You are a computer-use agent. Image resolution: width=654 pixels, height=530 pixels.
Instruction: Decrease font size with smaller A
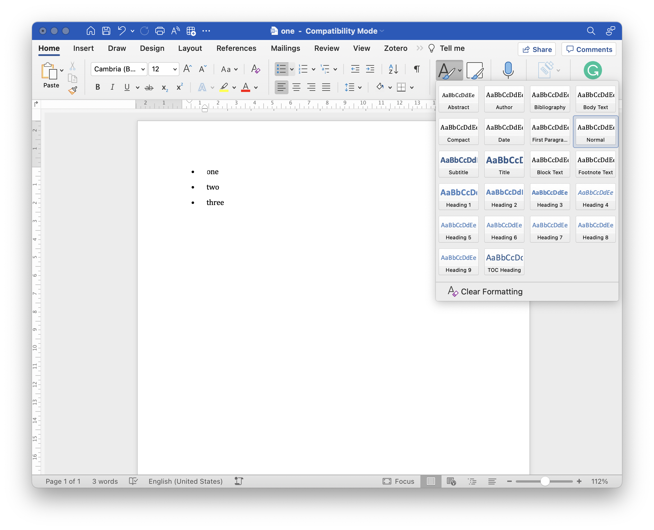(x=202, y=69)
